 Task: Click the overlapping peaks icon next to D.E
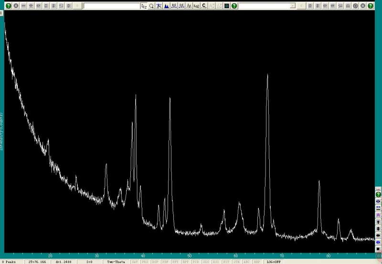[189, 6]
